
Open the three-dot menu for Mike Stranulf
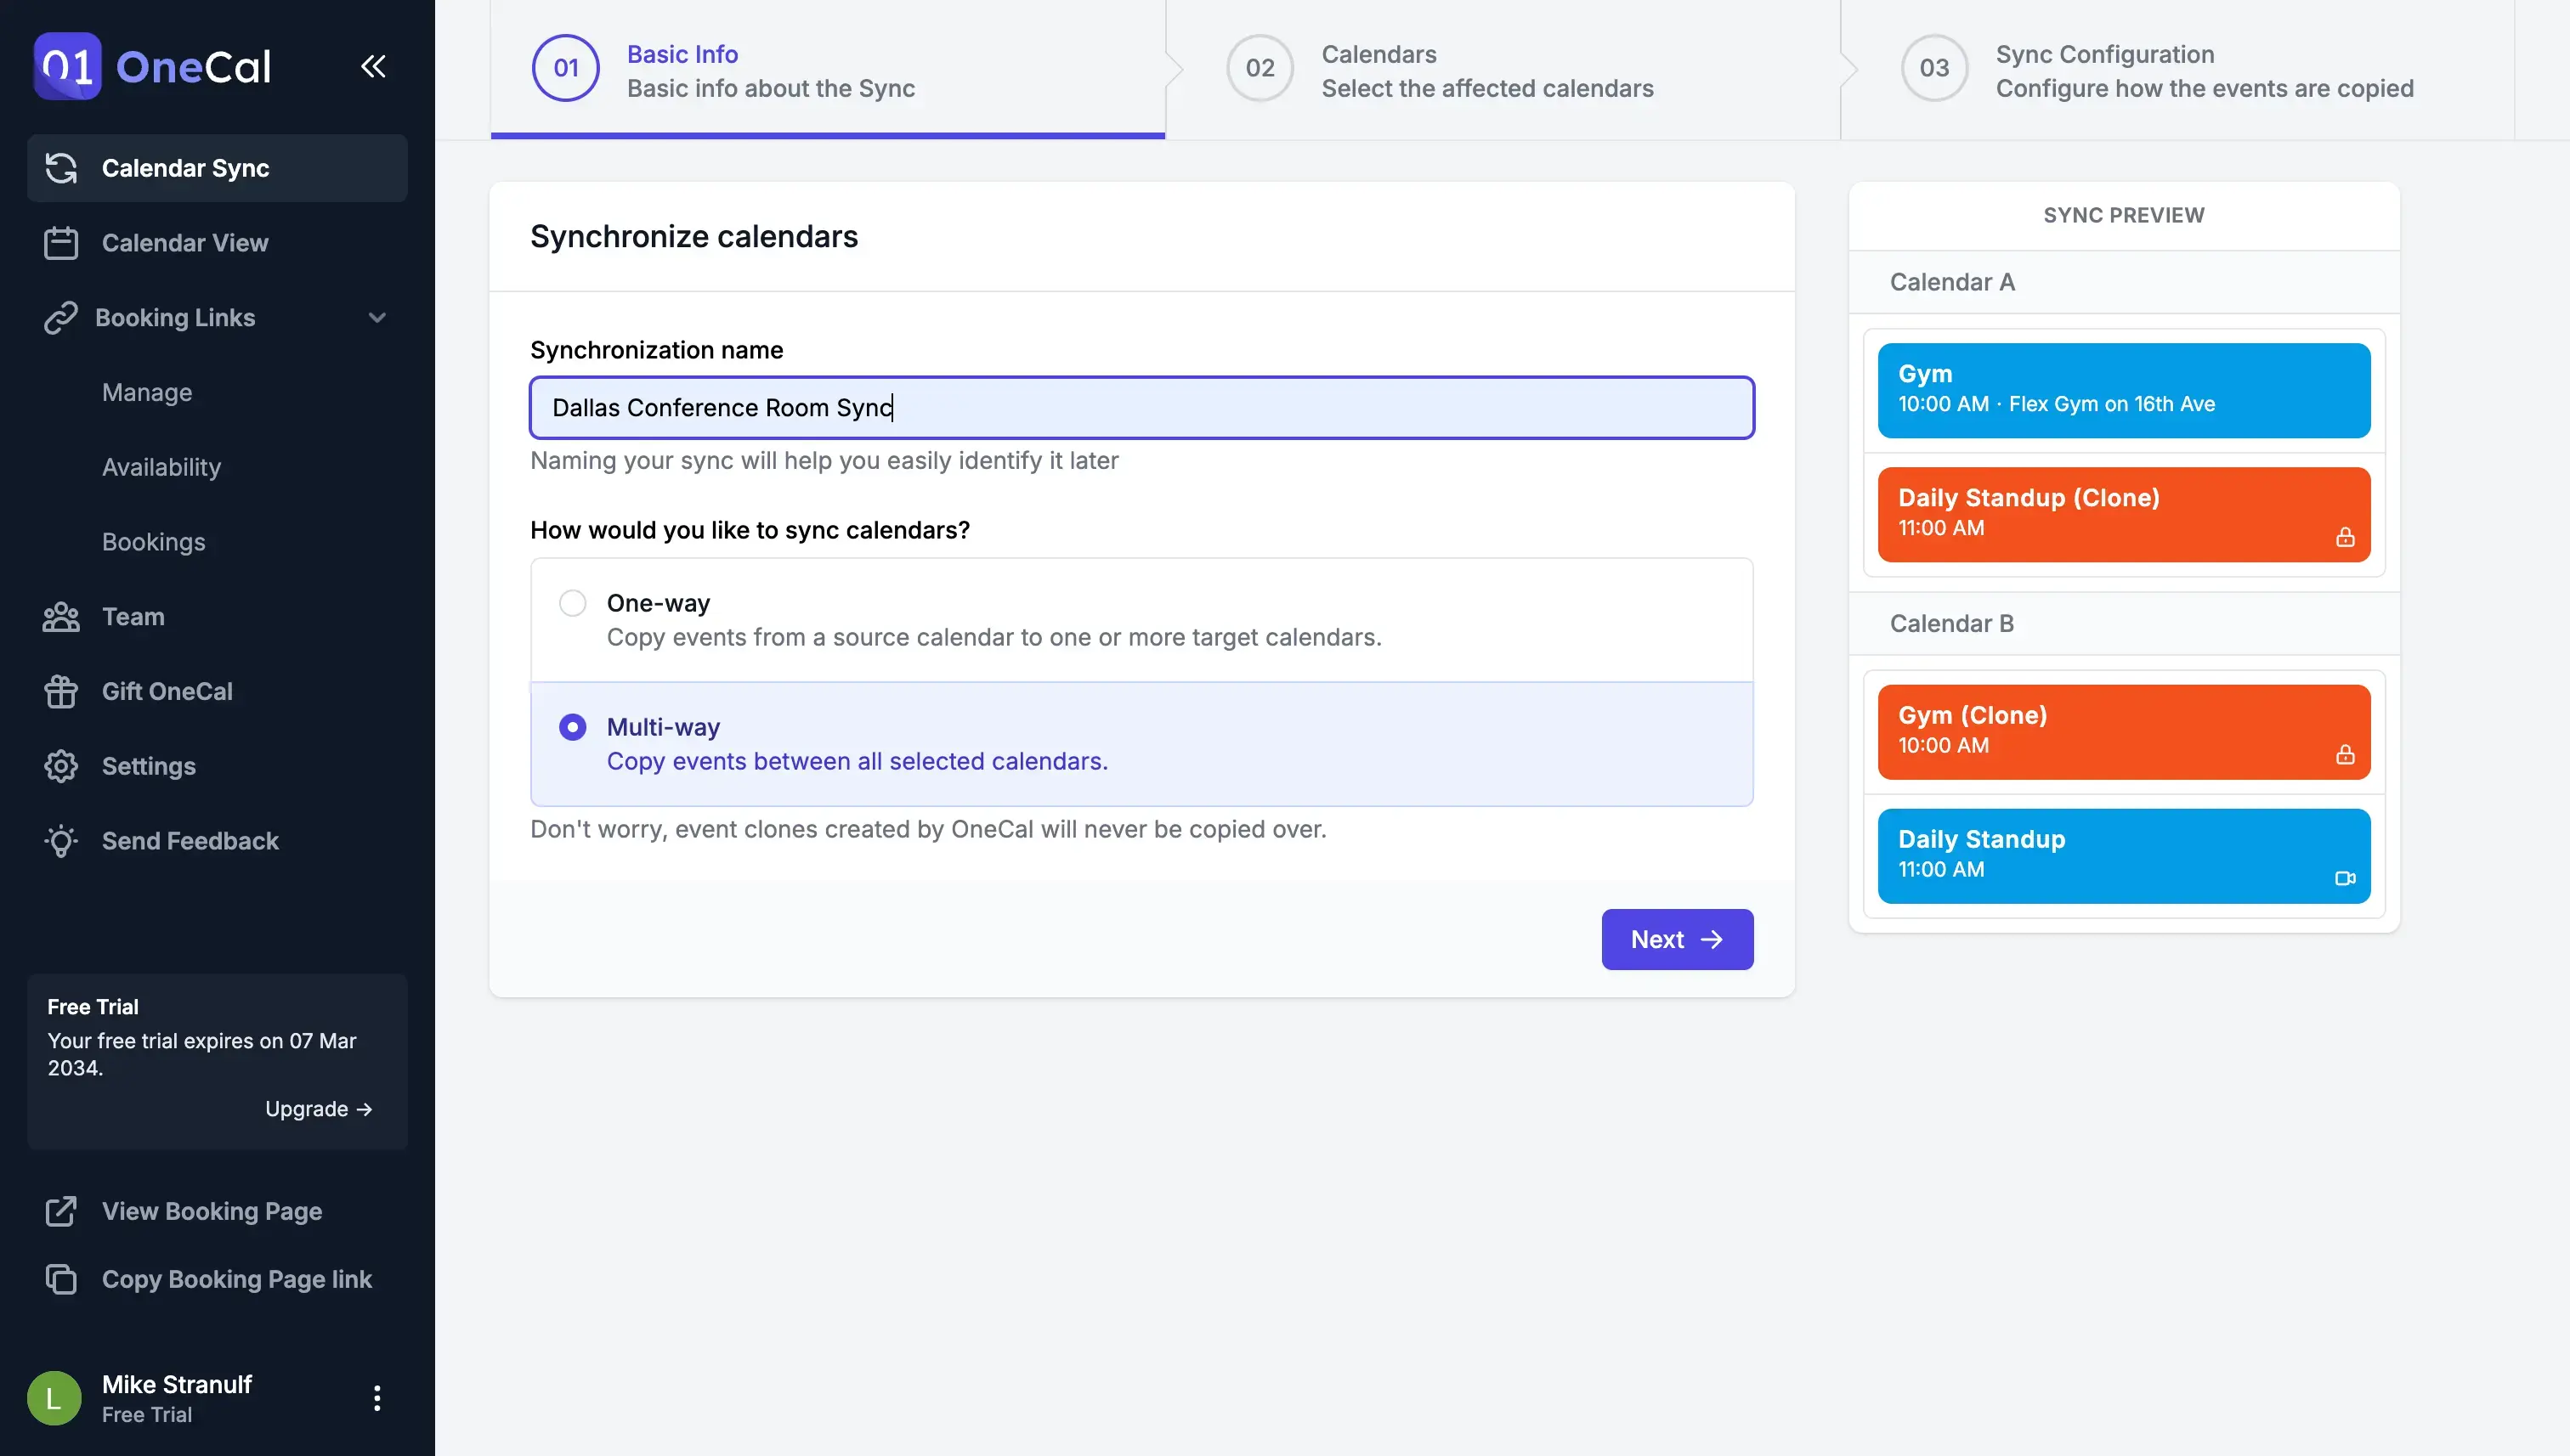(377, 1397)
